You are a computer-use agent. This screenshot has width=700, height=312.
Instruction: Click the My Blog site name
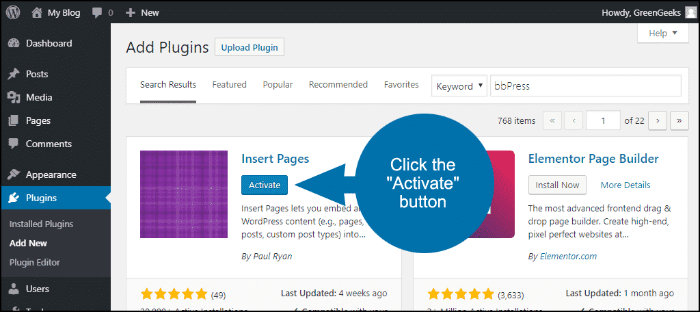[64, 13]
